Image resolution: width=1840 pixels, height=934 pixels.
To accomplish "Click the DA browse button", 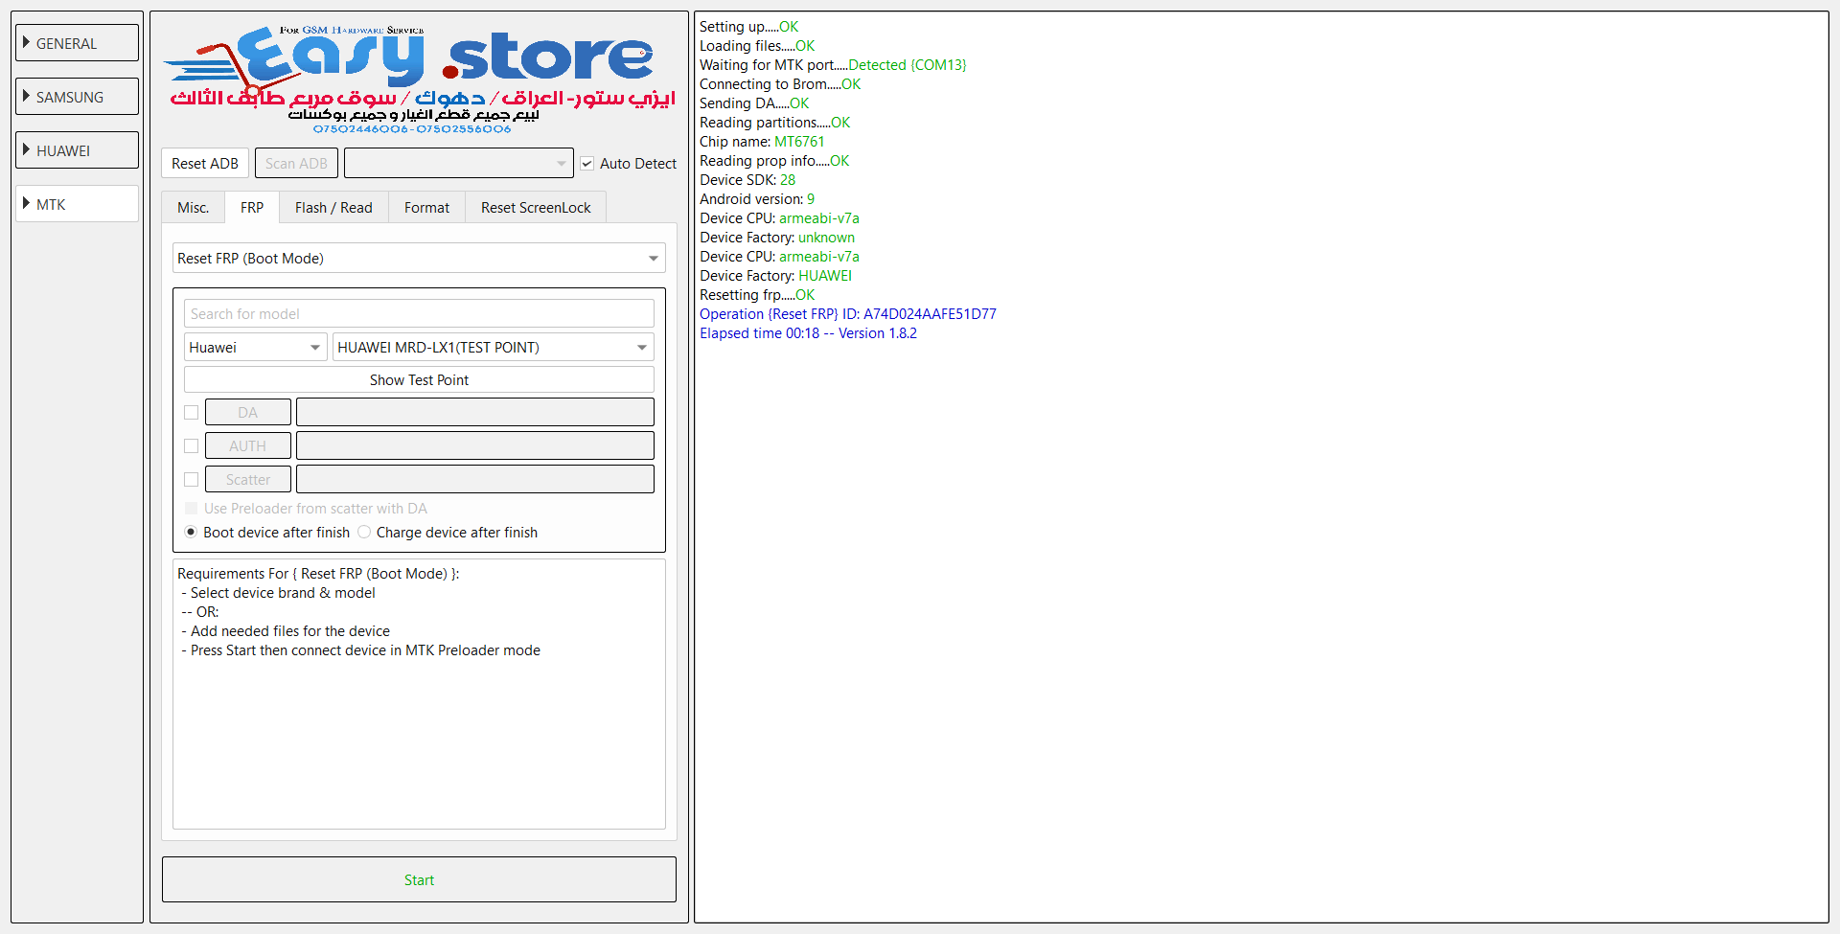I will (248, 413).
